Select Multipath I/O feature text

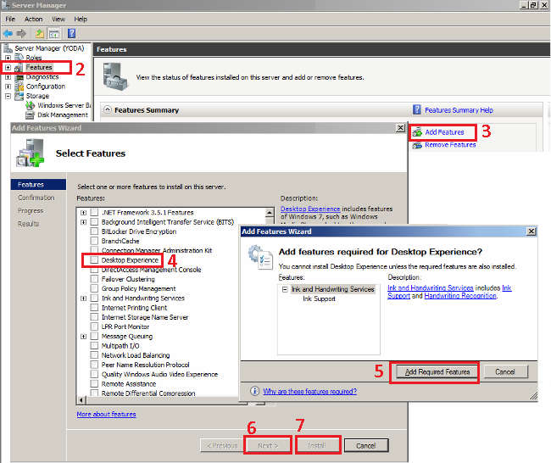120,346
